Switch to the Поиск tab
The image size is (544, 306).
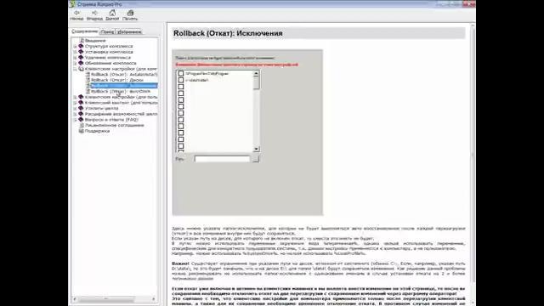[x=107, y=32]
